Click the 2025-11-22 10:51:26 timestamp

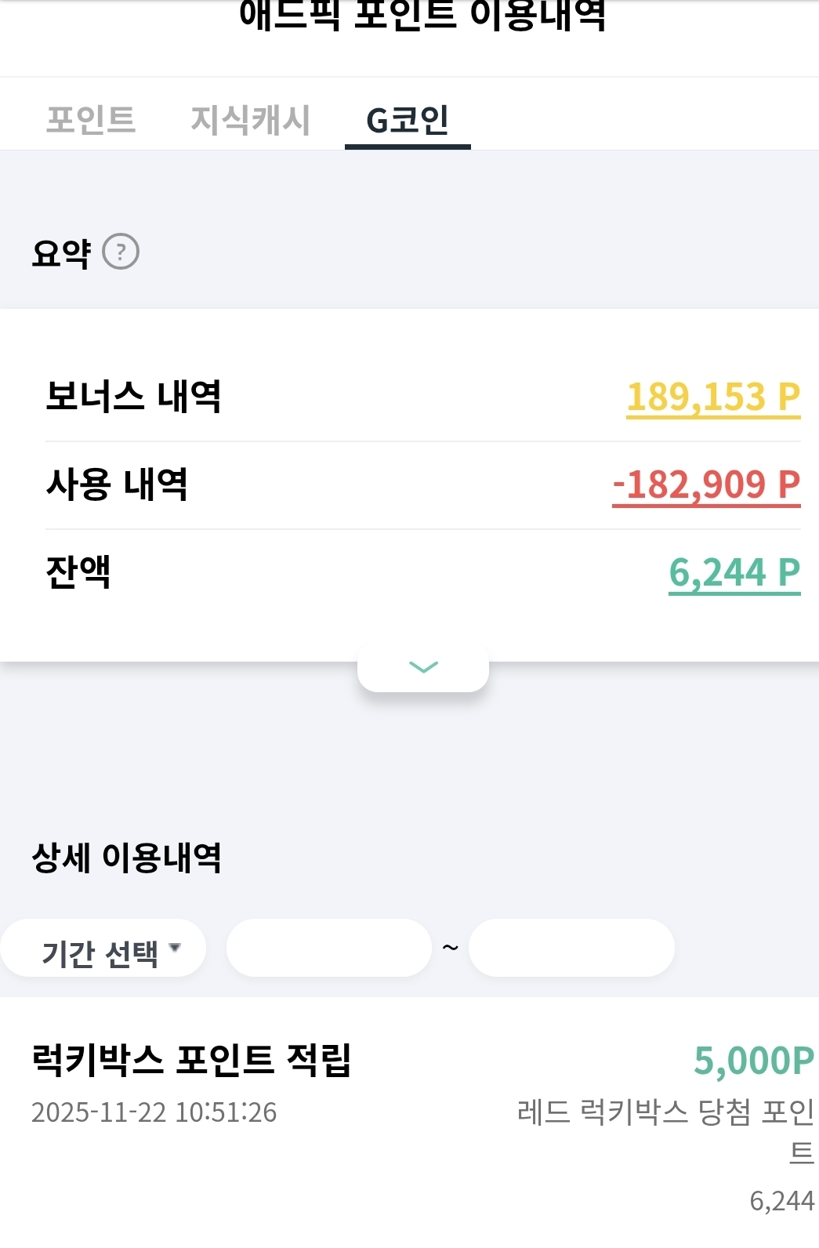click(154, 1112)
